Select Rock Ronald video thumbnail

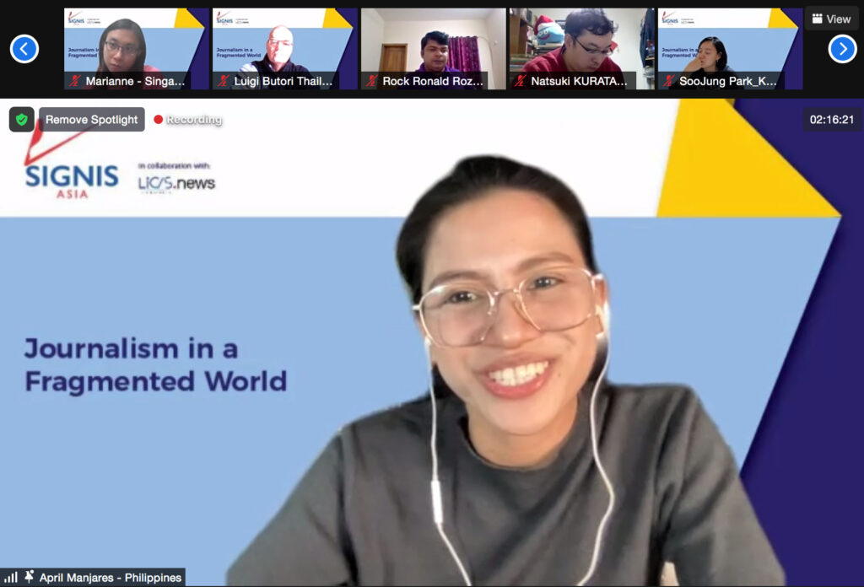[x=433, y=42]
